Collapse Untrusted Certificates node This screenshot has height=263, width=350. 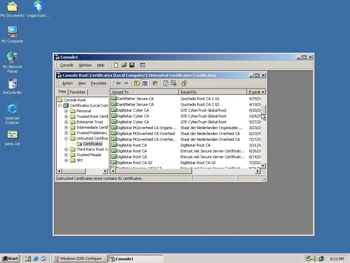pyautogui.click(x=66, y=138)
